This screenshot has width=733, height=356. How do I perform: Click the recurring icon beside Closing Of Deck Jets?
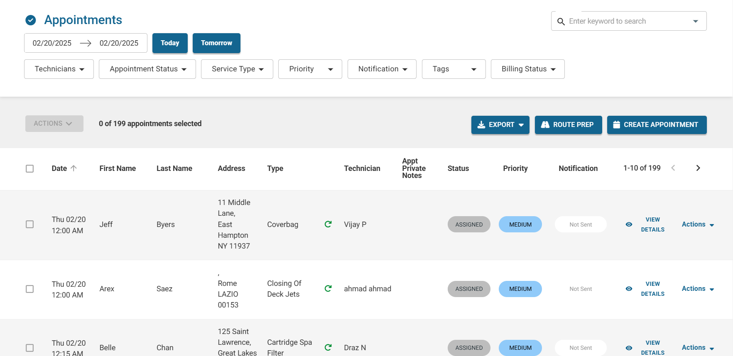pyautogui.click(x=328, y=288)
